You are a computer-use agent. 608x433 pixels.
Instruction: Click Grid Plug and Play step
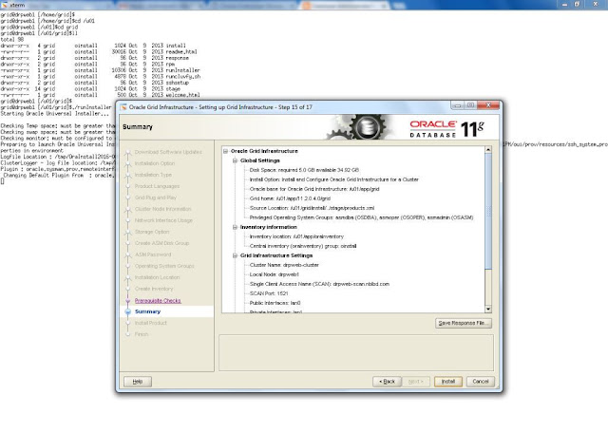pyautogui.click(x=156, y=198)
